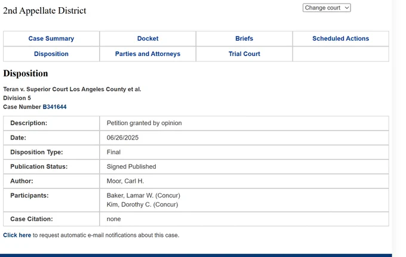Select the Disposition tab
This screenshot has width=406, height=257.
point(51,54)
